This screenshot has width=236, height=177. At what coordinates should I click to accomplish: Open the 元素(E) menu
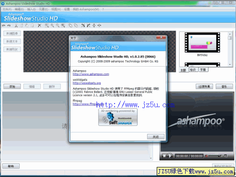tap(44, 10)
